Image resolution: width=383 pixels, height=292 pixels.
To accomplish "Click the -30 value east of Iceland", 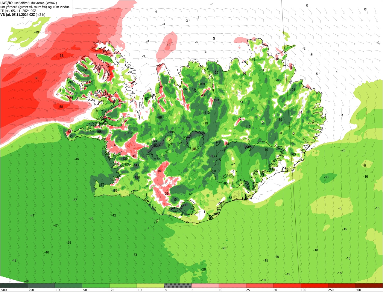I will click(x=326, y=177).
